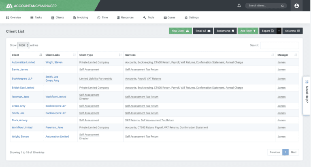Follow Bookkeepers LLP link in Green, Amy row
Viewport: 311px width, 167px height.
coord(56,106)
